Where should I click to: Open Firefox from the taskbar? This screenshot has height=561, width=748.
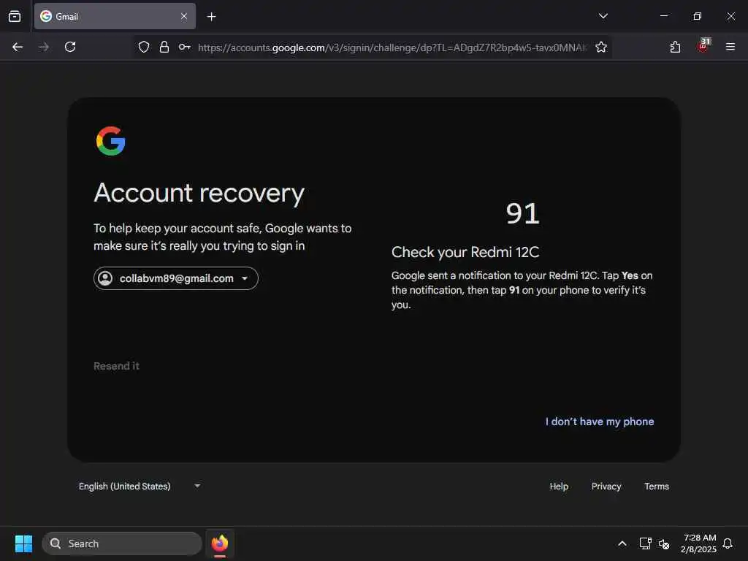[220, 543]
